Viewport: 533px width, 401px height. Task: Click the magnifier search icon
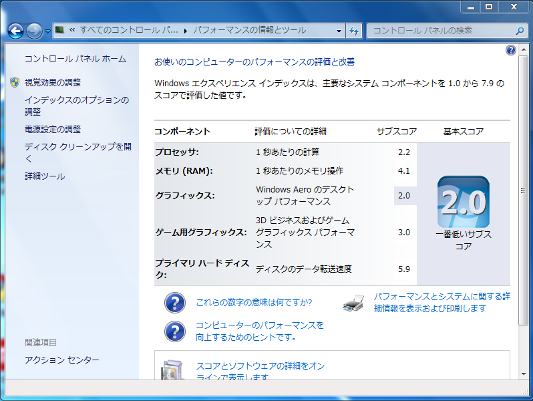(520, 31)
